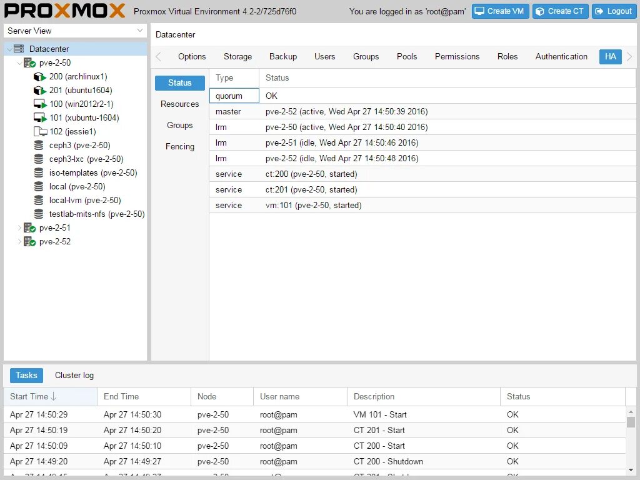Click the storage icon beside testlab-mits-nfs
Viewport: 640px width, 480px height.
pos(39,214)
